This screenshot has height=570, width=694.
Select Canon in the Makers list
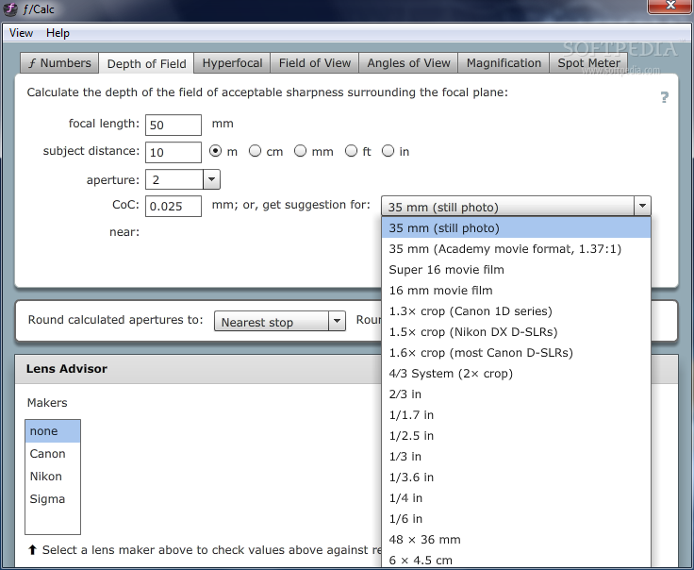click(53, 454)
